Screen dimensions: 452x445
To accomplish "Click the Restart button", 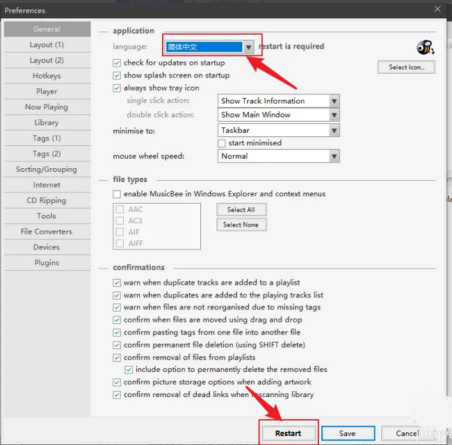I will pyautogui.click(x=288, y=433).
